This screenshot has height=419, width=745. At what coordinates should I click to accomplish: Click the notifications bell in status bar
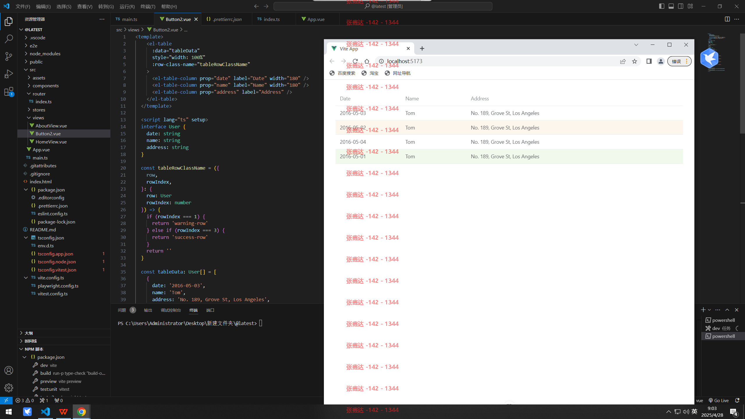point(737,400)
